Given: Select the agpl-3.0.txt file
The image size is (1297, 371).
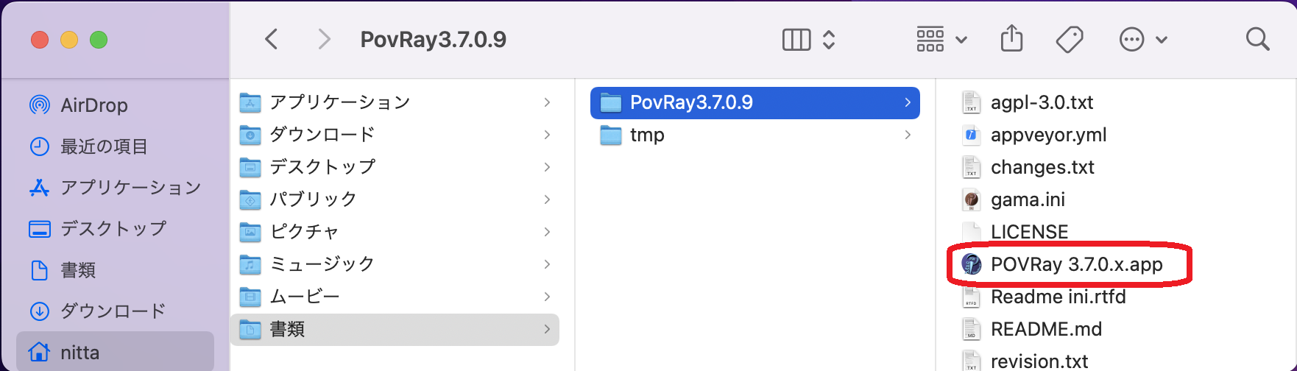Looking at the screenshot, I should [1041, 102].
